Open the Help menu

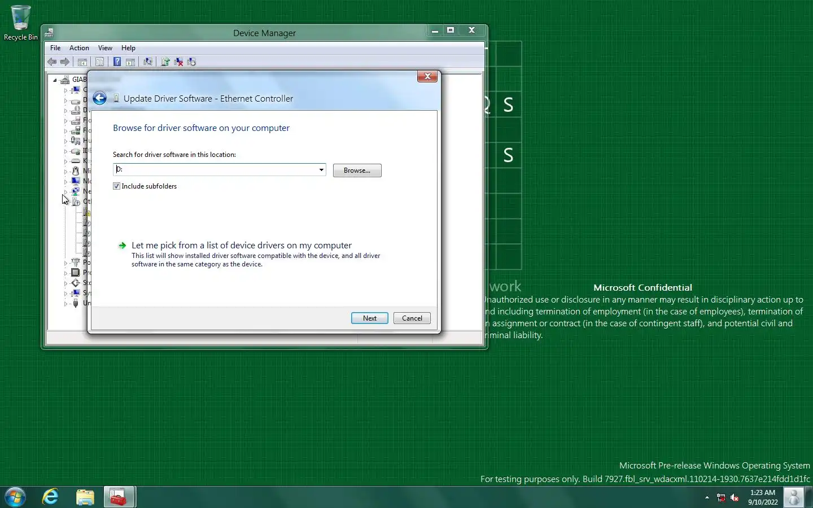128,48
